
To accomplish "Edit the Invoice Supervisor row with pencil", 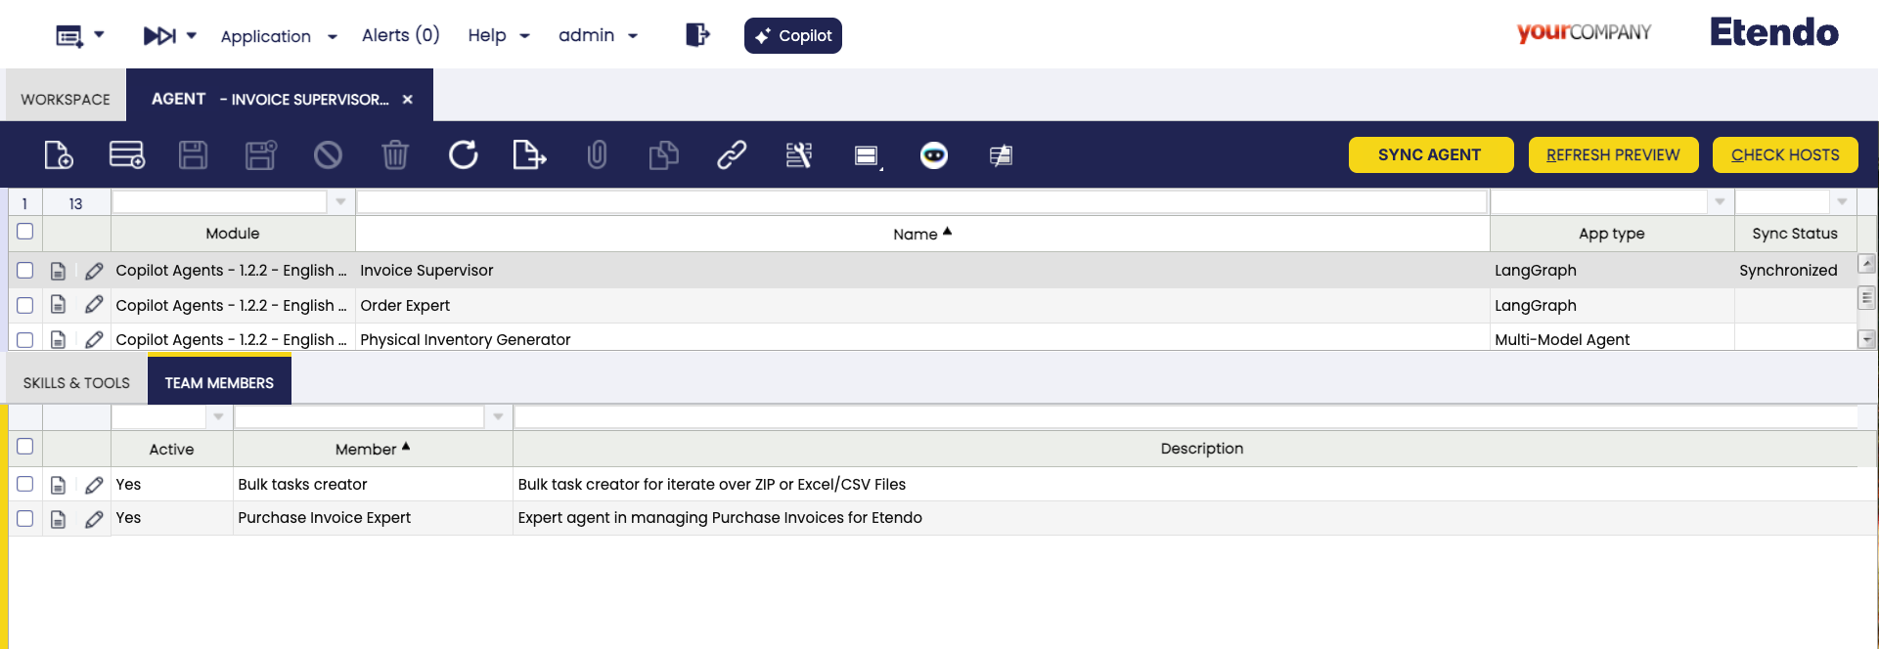I will [x=94, y=271].
